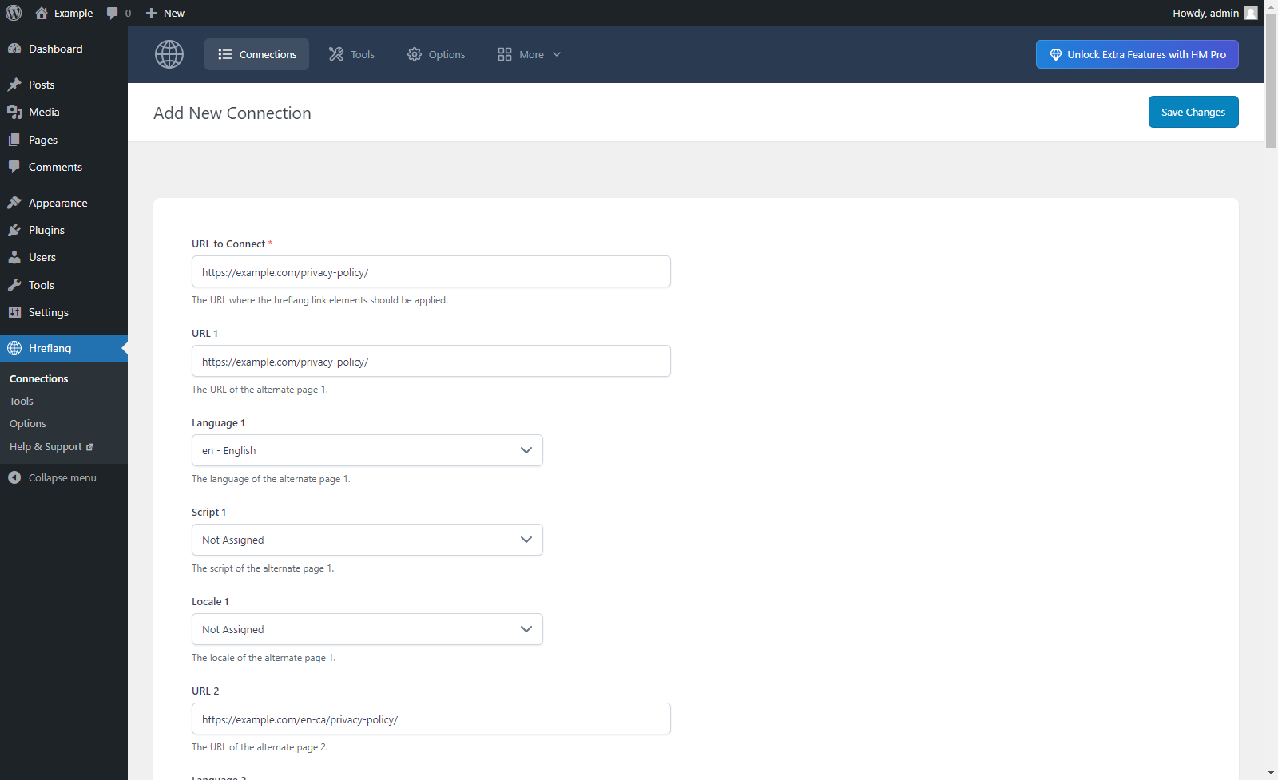
Task: Click the Posts pin icon
Action: [x=14, y=85]
